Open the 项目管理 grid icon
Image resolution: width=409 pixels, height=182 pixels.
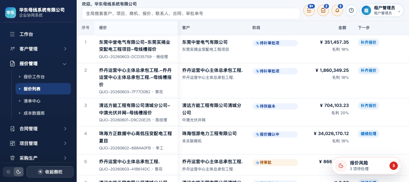coord(12,143)
